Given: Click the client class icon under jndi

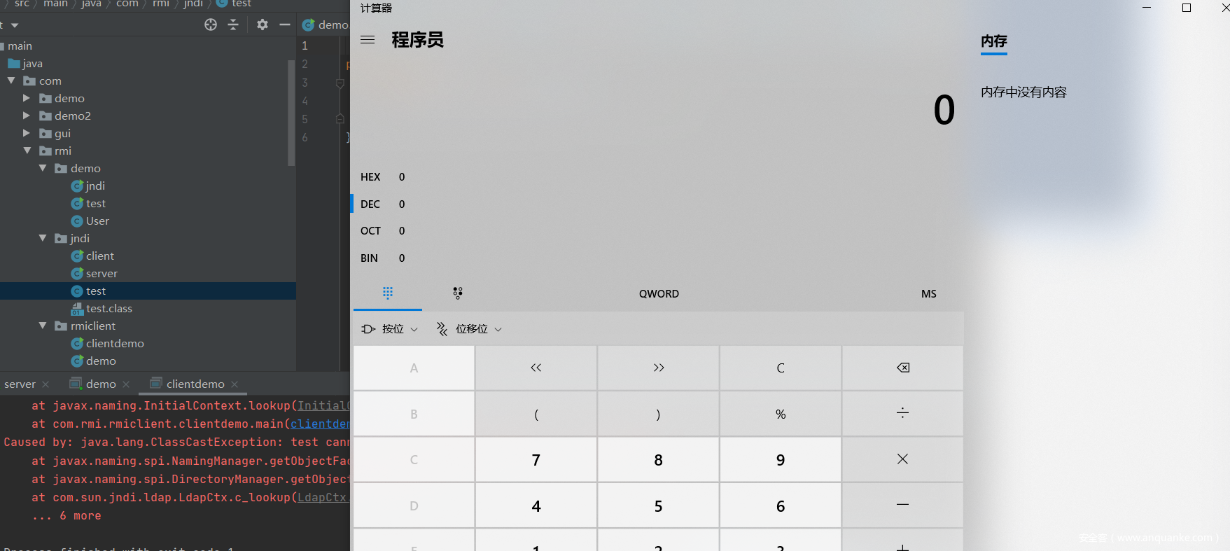Looking at the screenshot, I should pos(78,256).
